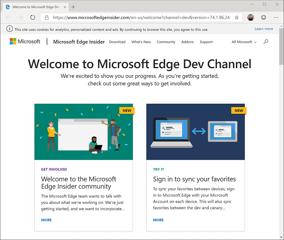Click the Microsoft four-square logo

pos(13,41)
